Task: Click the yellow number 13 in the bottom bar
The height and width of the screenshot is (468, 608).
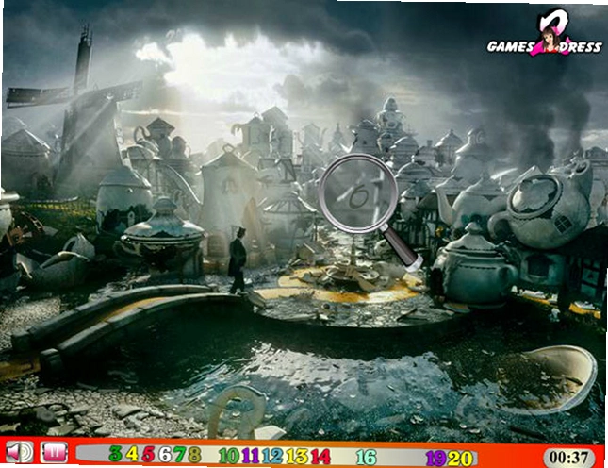Action: coord(297,457)
